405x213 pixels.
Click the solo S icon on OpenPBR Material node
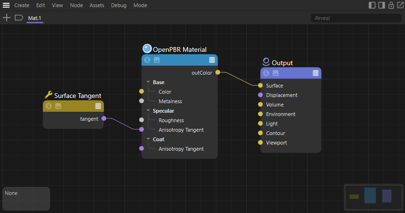(147, 60)
